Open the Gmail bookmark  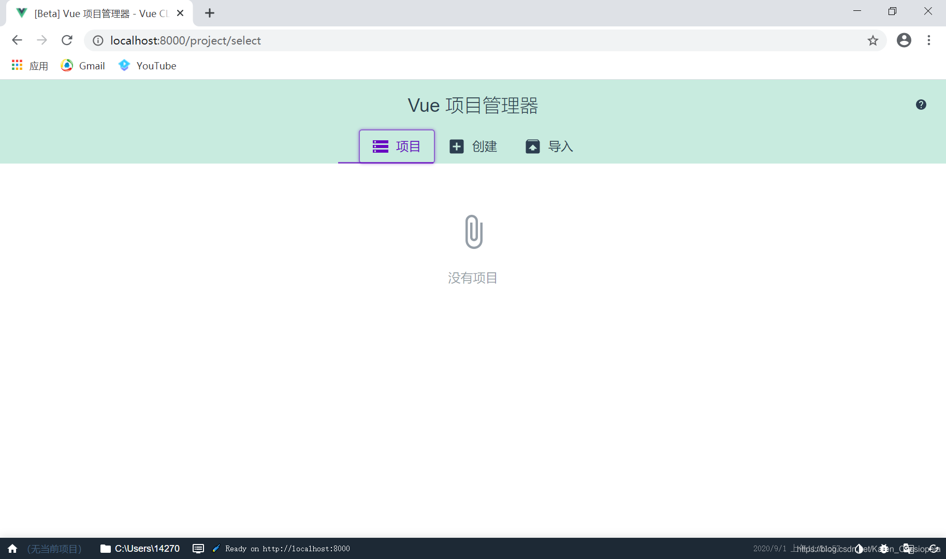click(x=83, y=66)
